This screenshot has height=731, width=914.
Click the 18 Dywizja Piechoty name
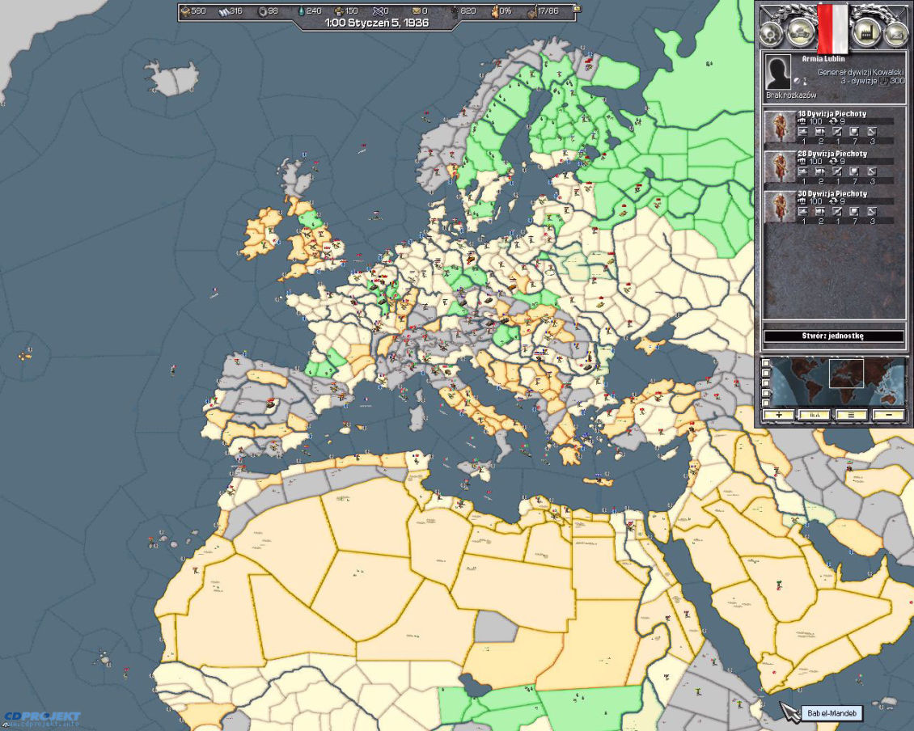click(831, 114)
